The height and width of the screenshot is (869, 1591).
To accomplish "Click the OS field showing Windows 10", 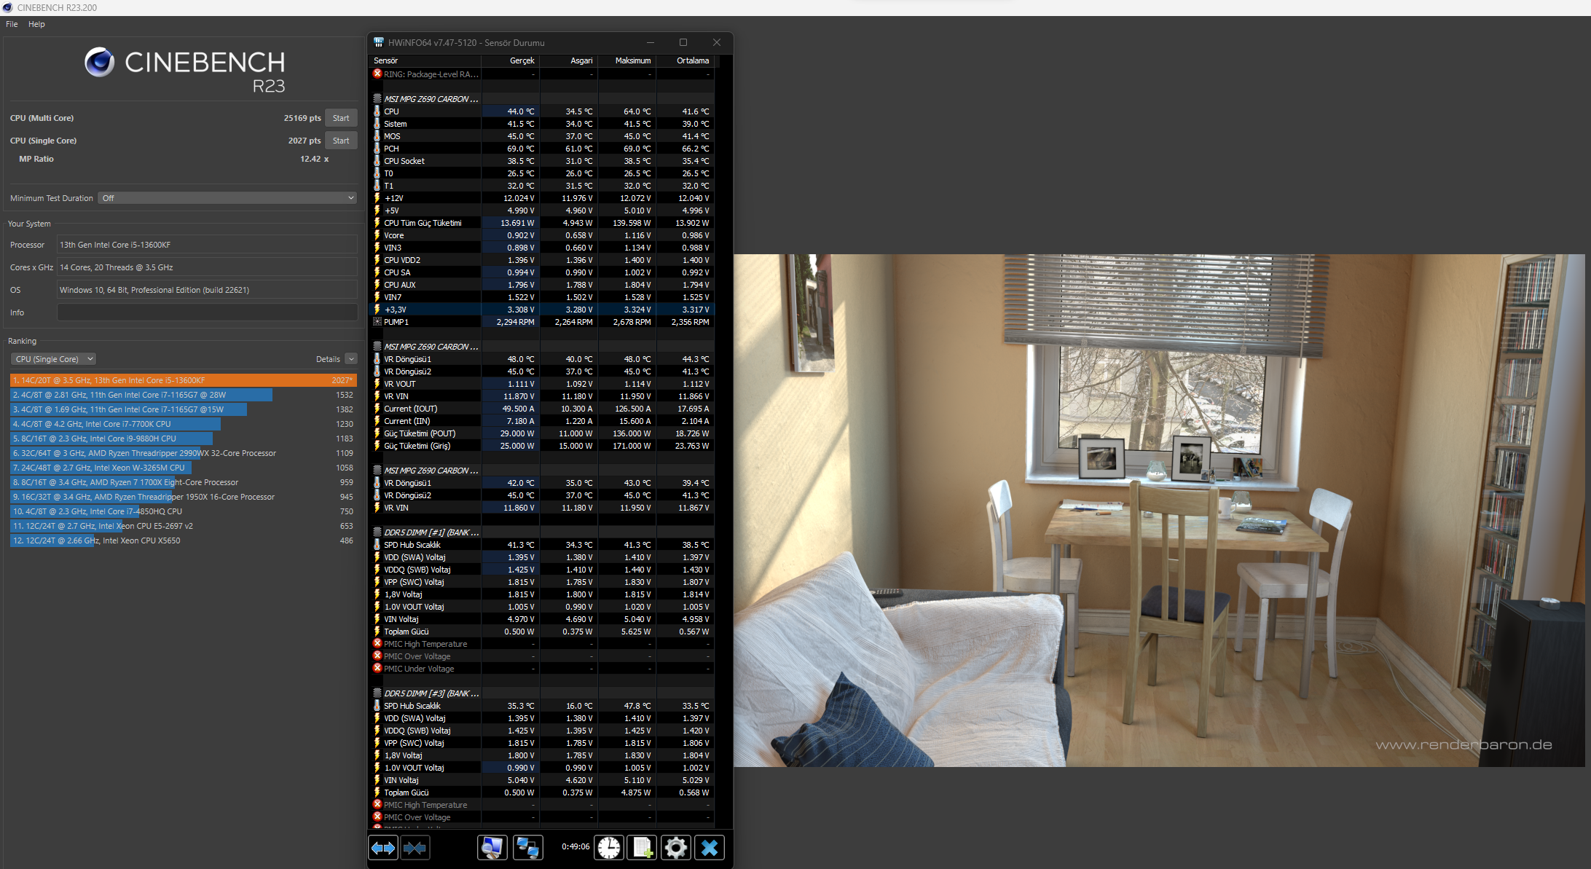I will 207,290.
